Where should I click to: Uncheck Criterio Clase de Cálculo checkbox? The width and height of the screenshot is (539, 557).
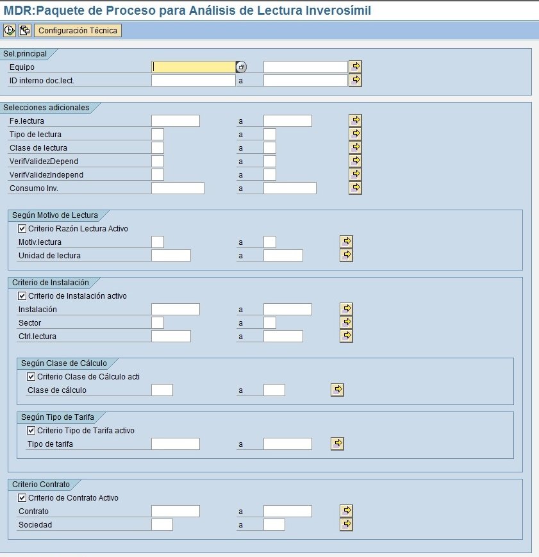pyautogui.click(x=31, y=376)
